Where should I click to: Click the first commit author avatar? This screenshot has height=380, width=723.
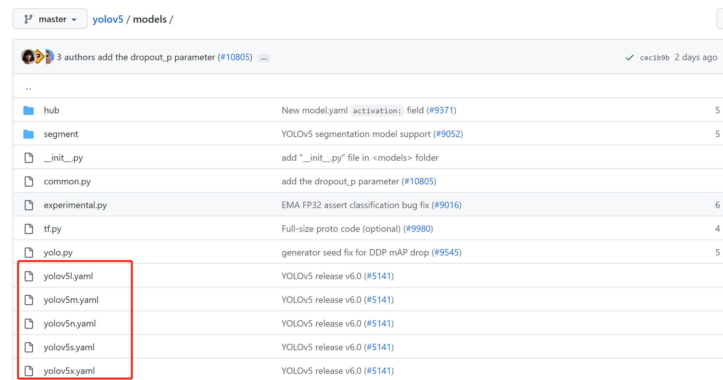pos(28,57)
